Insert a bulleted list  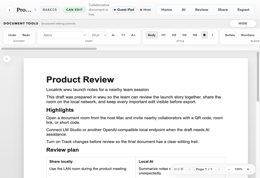230,35
